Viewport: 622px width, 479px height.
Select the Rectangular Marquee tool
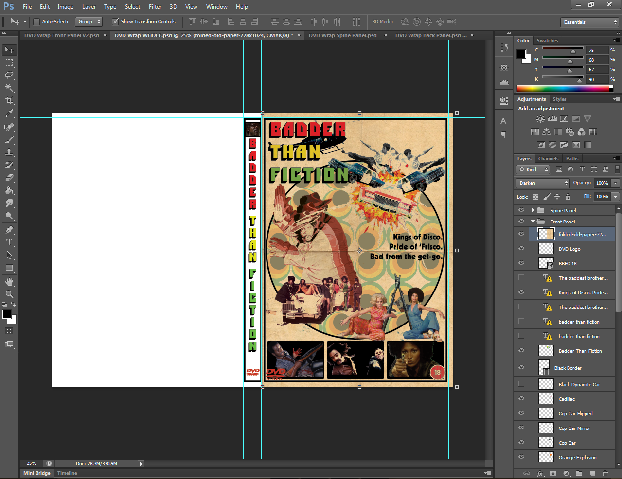tap(9, 63)
